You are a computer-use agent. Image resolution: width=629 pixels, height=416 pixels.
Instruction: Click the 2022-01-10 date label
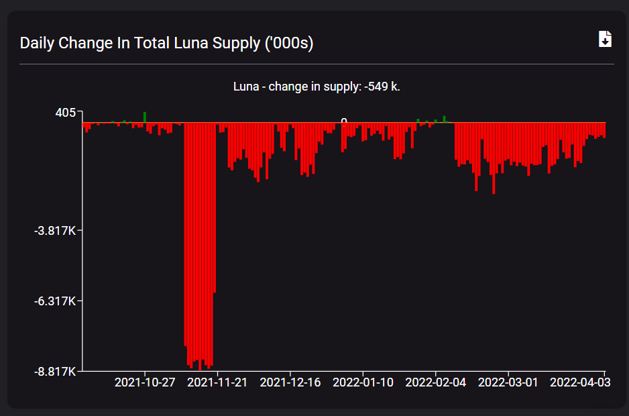[363, 382]
